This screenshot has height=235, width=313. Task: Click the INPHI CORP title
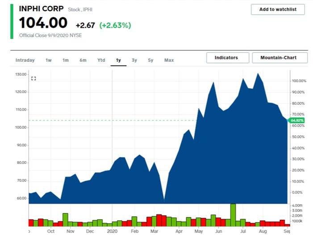click(x=42, y=9)
